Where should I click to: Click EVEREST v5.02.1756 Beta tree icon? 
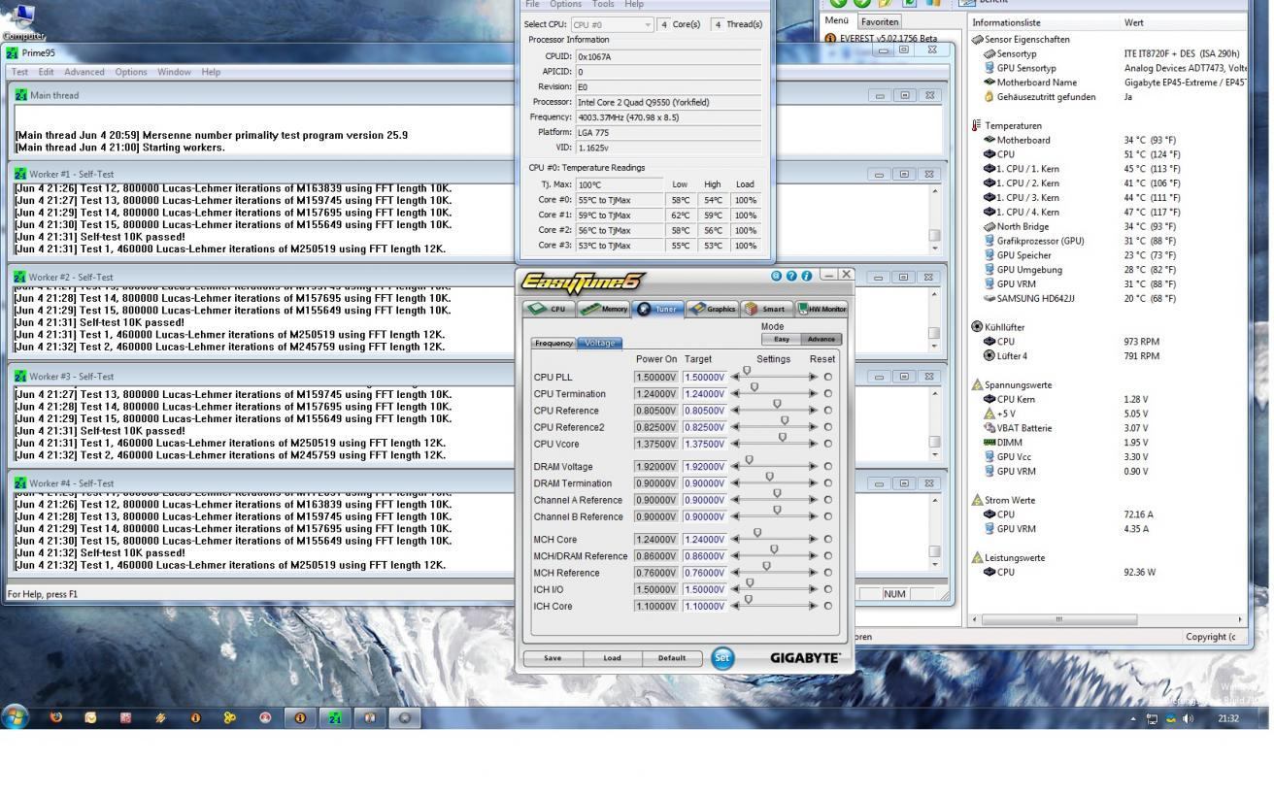[830, 39]
